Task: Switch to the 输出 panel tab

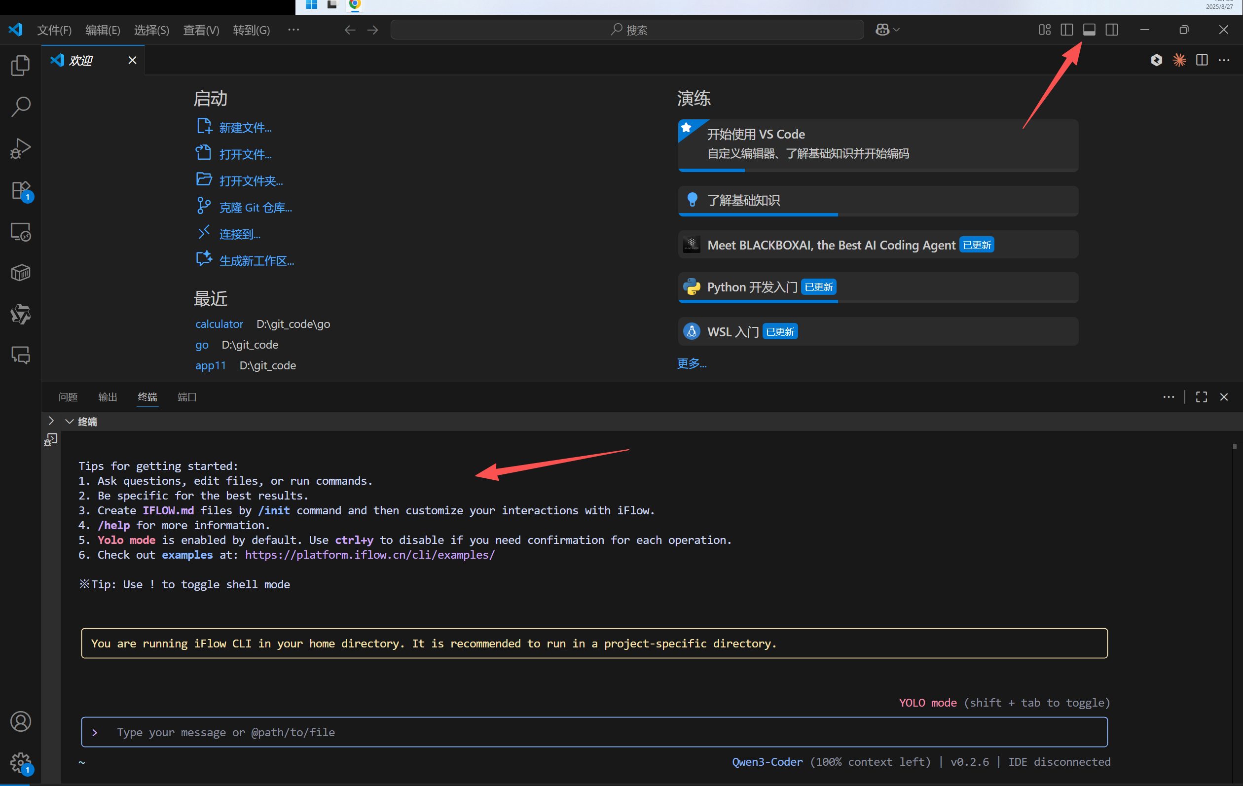Action: [x=108, y=397]
